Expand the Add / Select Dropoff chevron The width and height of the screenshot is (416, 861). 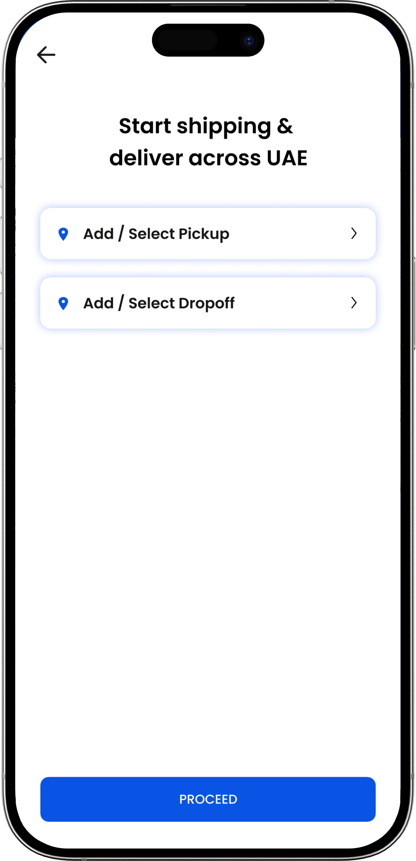click(354, 303)
